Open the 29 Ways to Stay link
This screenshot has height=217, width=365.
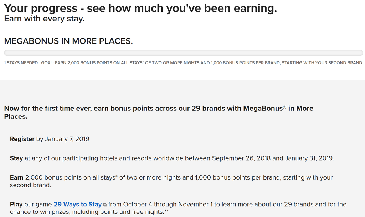(x=77, y=204)
